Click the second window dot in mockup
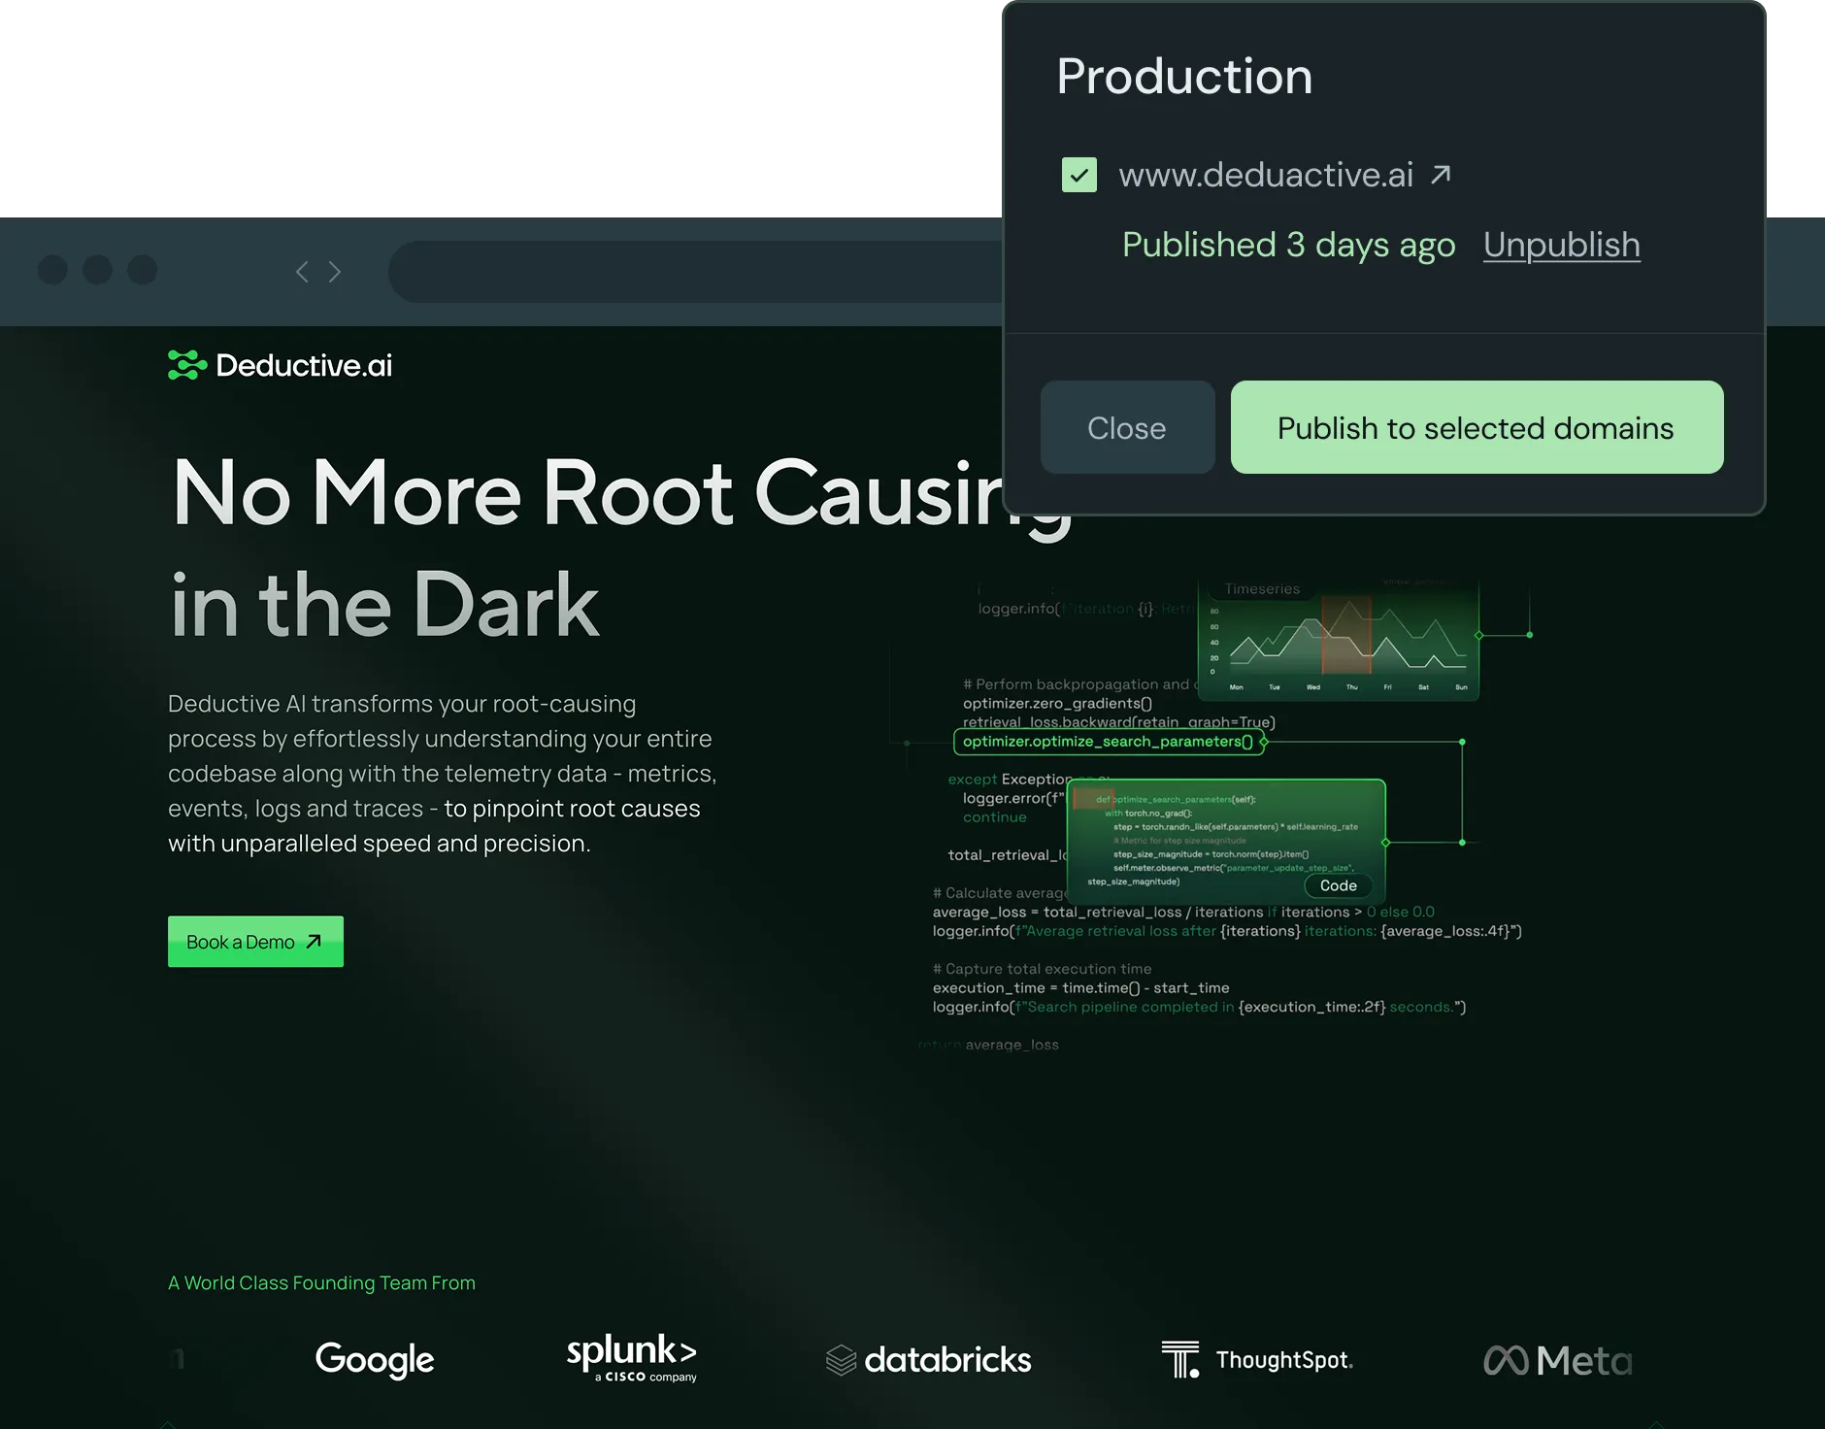1825x1429 pixels. 97,270
